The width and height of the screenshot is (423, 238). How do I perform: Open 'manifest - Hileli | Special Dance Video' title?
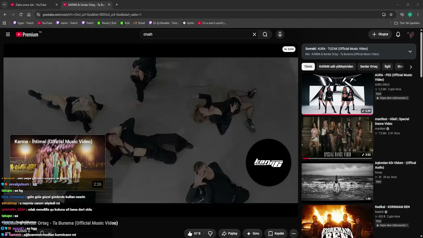392,121
